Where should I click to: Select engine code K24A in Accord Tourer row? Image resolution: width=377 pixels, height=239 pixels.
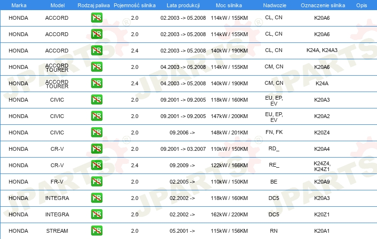pos(322,83)
